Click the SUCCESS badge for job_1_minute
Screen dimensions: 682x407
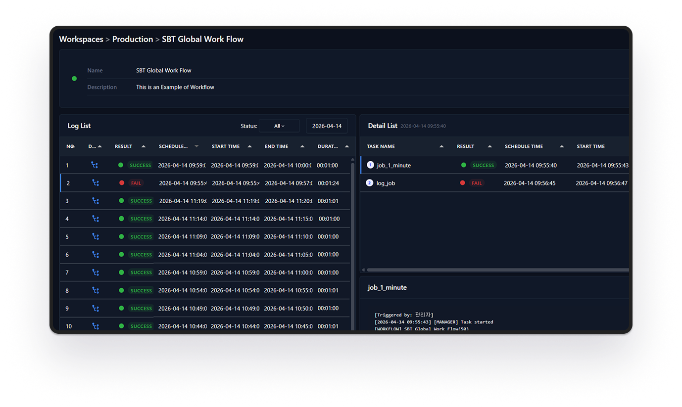pyautogui.click(x=484, y=165)
